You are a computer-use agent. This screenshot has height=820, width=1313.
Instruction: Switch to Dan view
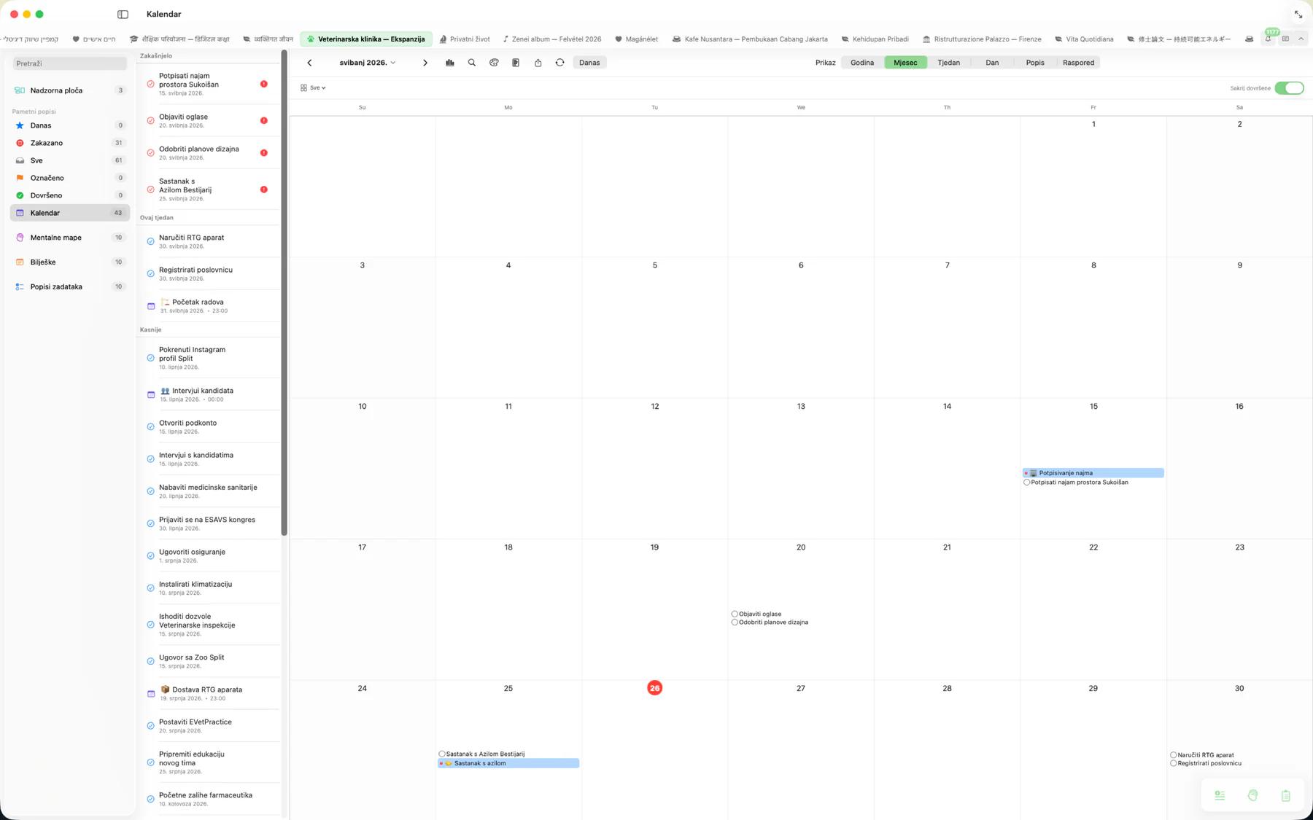[992, 63]
